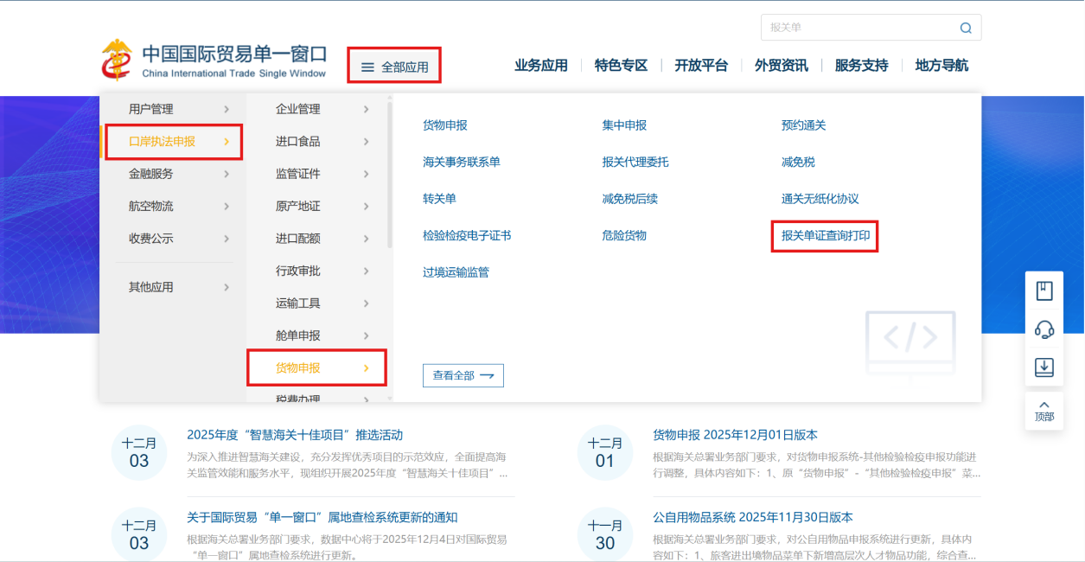Viewport: 1085px width, 562px height.
Task: Expand the 企业管理 submenu arrow
Action: (366, 109)
